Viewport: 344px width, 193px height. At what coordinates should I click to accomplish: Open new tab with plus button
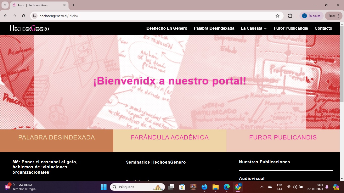[74, 5]
